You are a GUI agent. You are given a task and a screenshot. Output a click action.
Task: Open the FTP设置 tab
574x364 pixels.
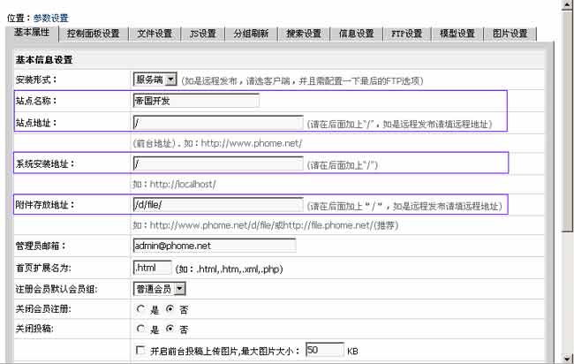pos(407,34)
